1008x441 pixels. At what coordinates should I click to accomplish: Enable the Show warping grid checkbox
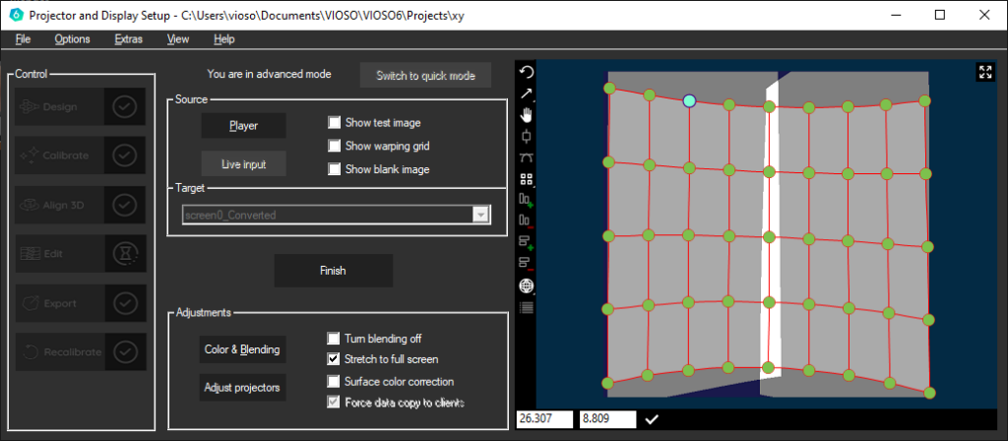pos(336,146)
